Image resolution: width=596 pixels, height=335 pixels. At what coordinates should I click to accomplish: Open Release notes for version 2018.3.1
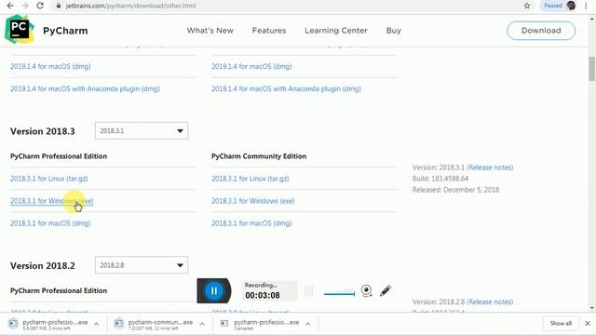(490, 167)
